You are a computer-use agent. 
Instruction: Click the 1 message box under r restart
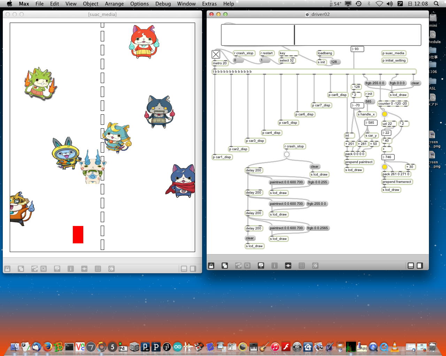(x=265, y=60)
